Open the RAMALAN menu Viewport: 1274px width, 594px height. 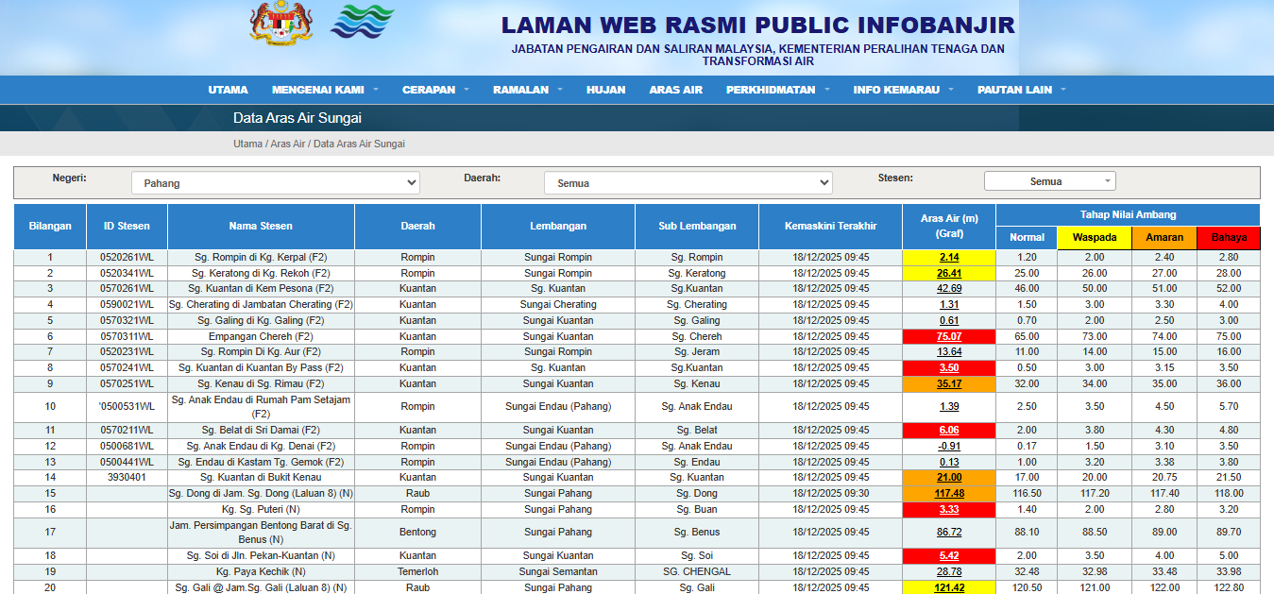(x=527, y=90)
